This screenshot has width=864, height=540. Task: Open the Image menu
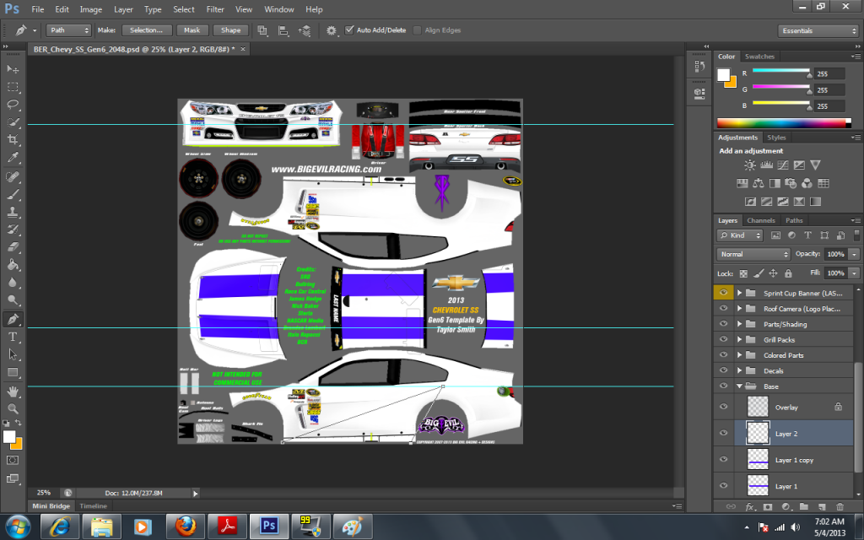pos(91,9)
